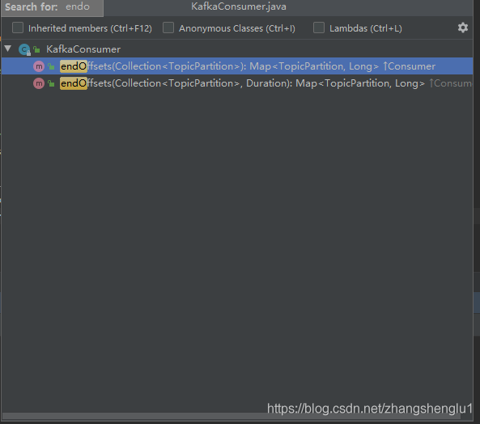The image size is (480, 424).
Task: Open the settings gear icon
Action: point(462,28)
